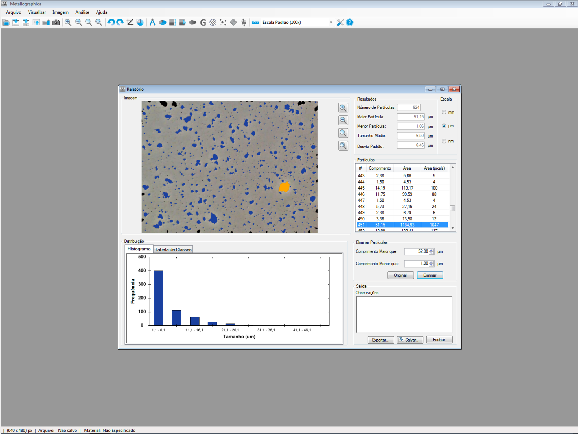Click the video capture icon in toolbar
Screen dimensions: 578x434
tap(46, 22)
